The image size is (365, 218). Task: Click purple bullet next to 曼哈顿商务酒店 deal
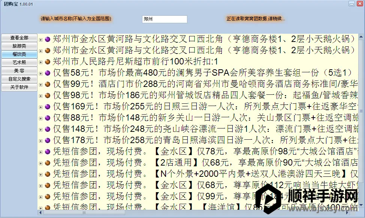(47, 84)
